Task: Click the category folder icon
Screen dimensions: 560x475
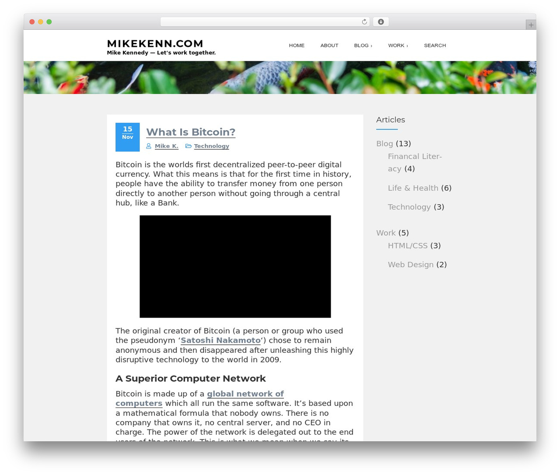Action: 188,146
